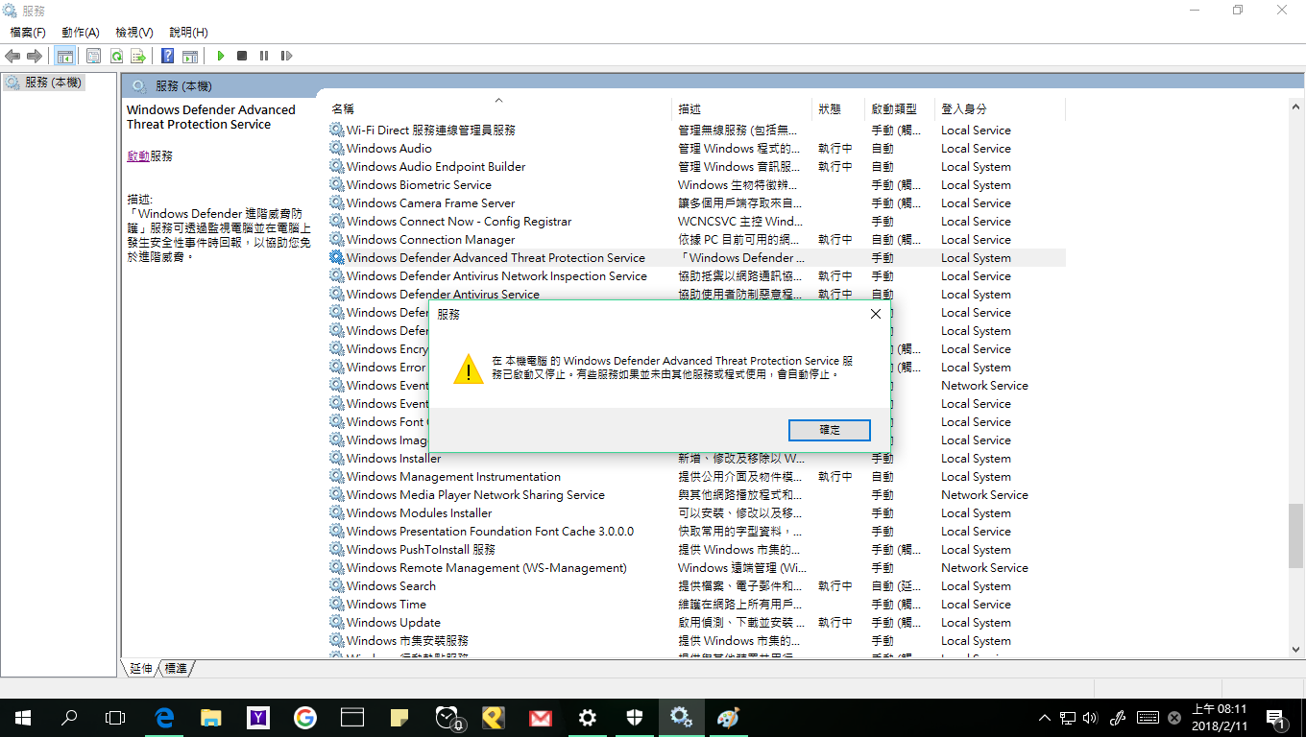
Task: Pause service with the pause icon
Action: click(x=264, y=56)
